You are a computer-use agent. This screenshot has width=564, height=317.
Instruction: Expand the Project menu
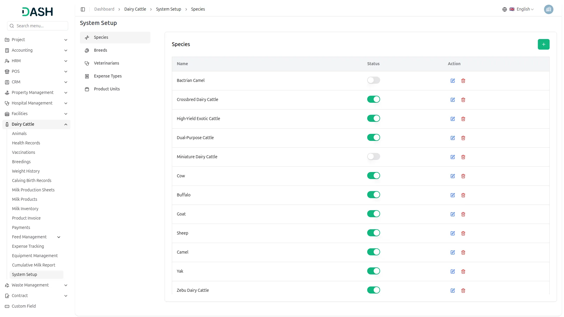click(36, 40)
